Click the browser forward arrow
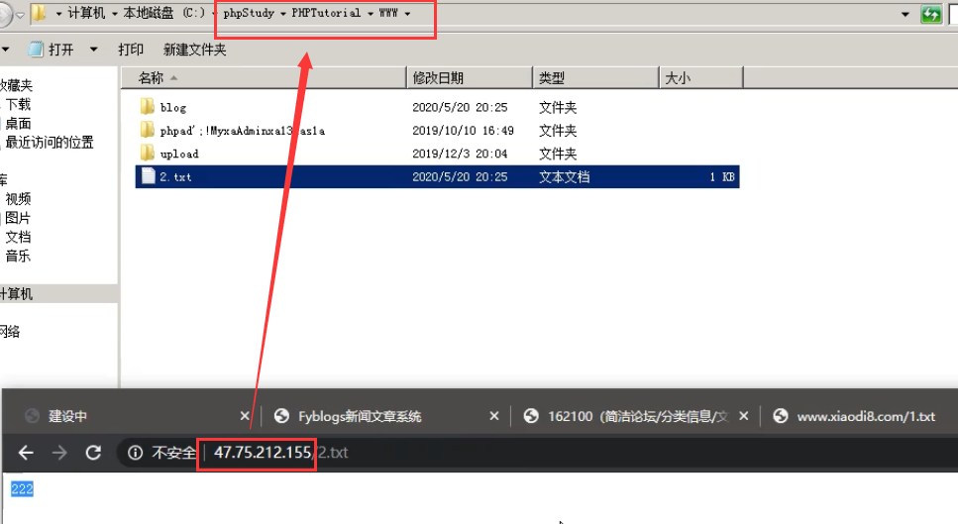Image resolution: width=958 pixels, height=524 pixels. click(59, 453)
